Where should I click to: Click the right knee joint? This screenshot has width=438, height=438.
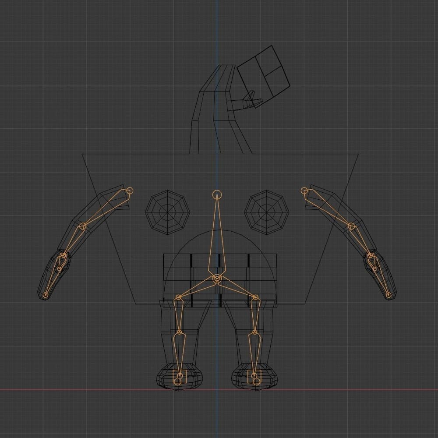255,332
